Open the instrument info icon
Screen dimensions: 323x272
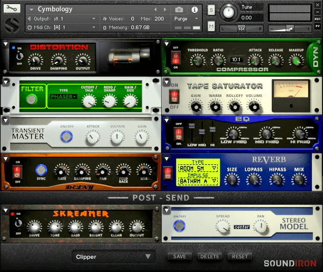click(x=194, y=10)
